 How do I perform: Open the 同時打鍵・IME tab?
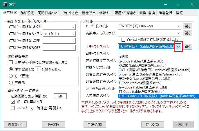pos(48,13)
